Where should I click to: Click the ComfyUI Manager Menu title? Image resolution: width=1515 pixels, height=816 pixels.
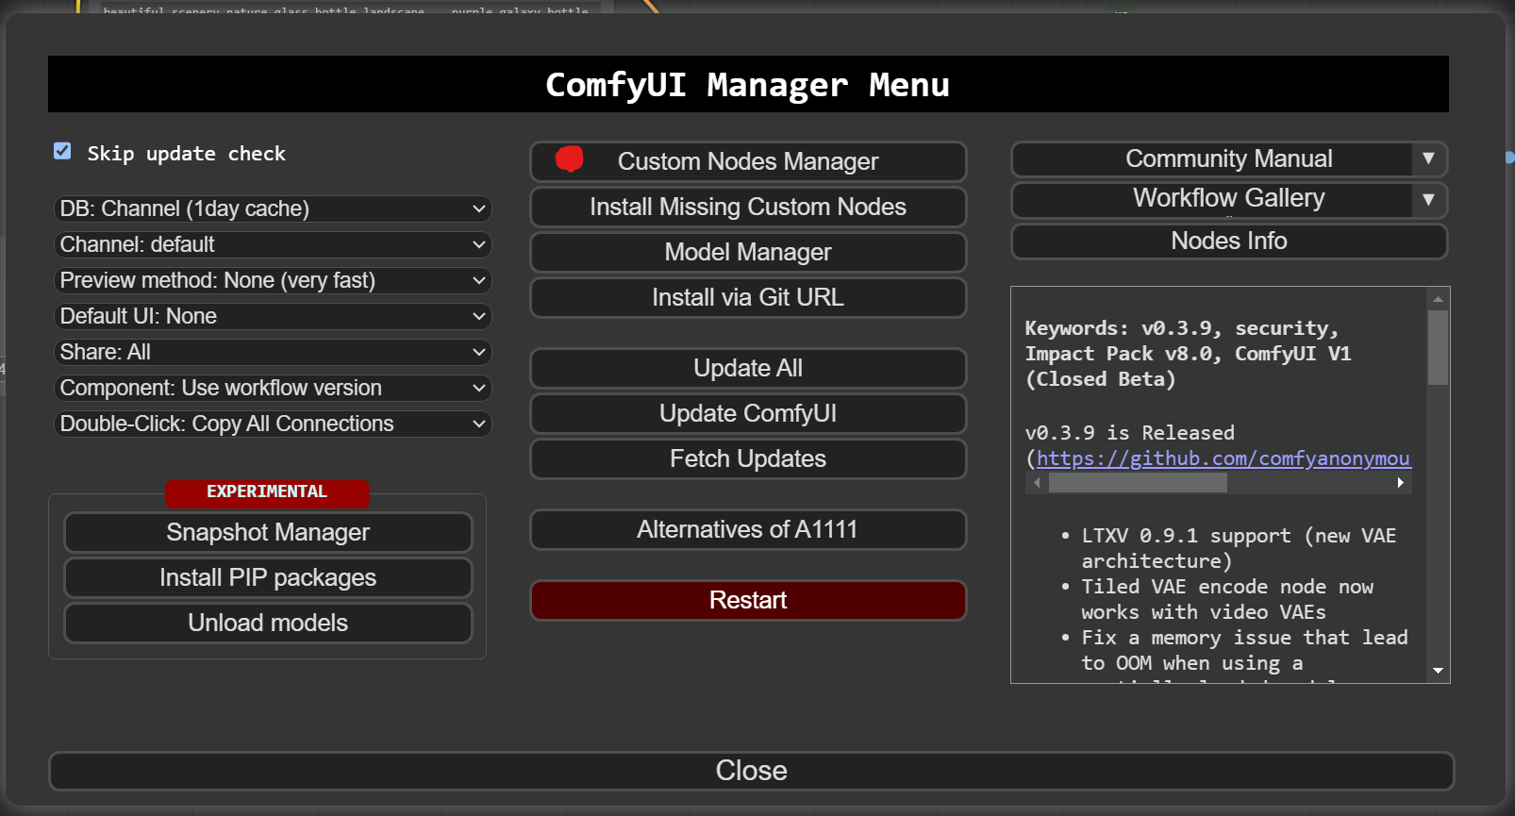tap(747, 85)
